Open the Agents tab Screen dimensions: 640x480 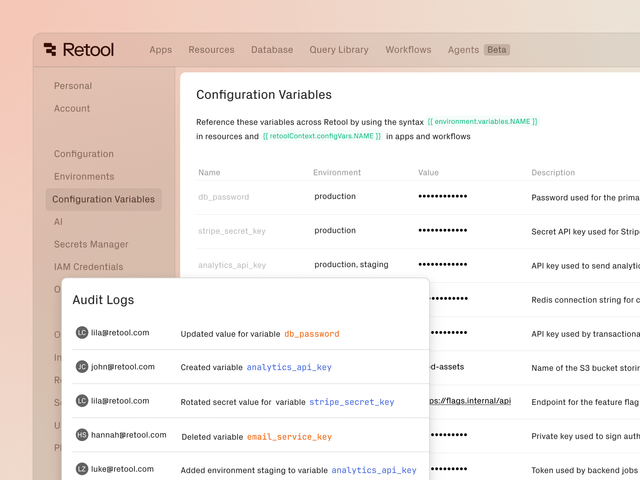[463, 50]
